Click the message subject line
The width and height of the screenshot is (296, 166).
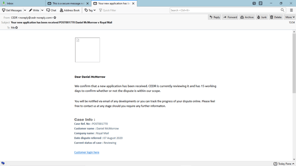point(62,22)
